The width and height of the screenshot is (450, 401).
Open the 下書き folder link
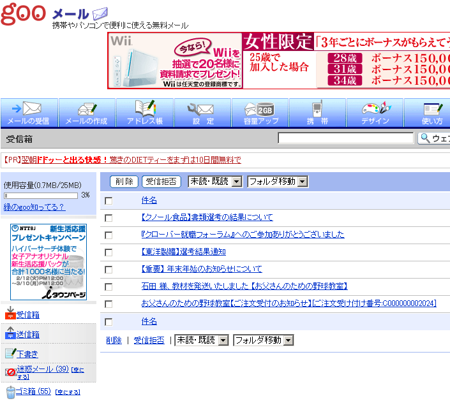point(27,354)
